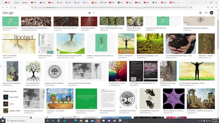Open the 'Time to Bring Back Rootedness' caption
Viewport: 219px width, 123px height.
coord(192,83)
